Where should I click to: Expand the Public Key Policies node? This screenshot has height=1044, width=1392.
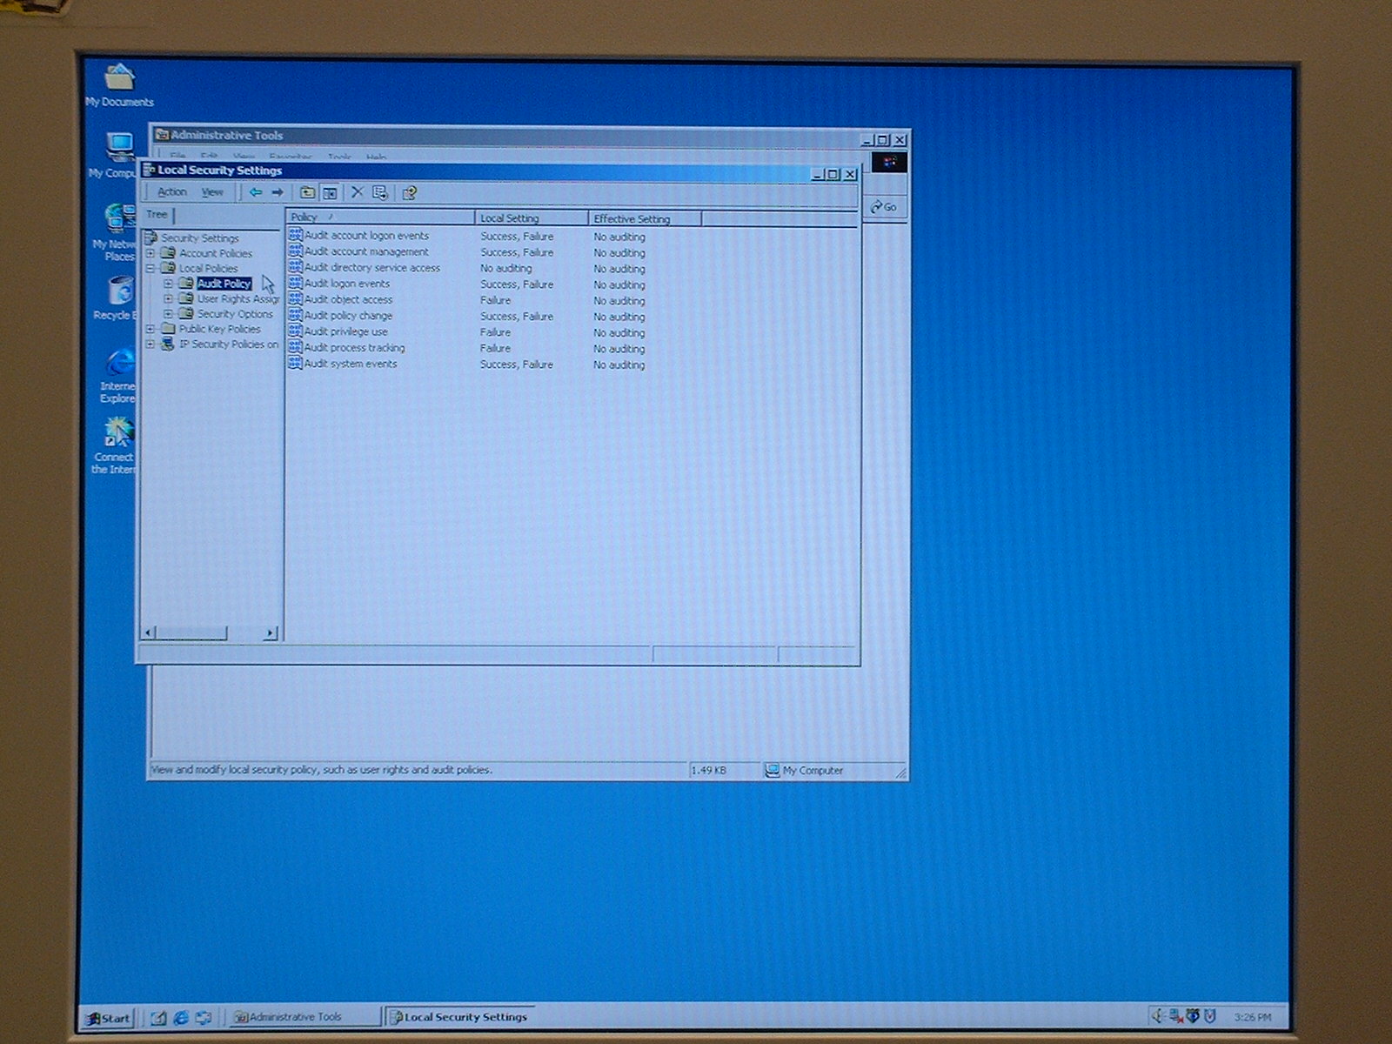point(151,330)
